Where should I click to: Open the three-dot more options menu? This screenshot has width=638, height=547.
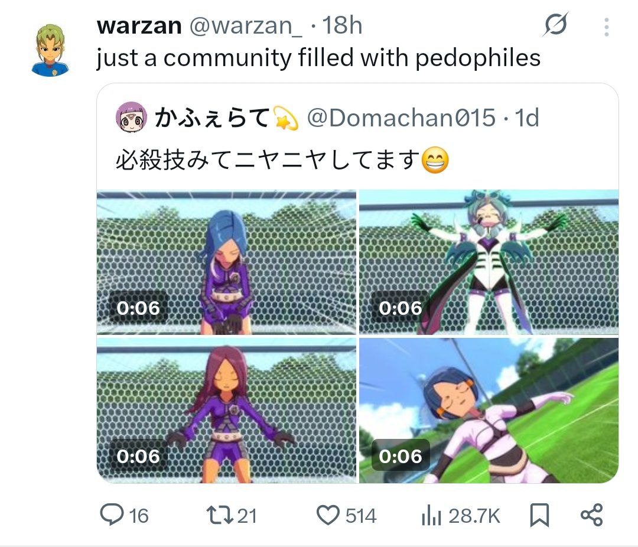coord(606,27)
